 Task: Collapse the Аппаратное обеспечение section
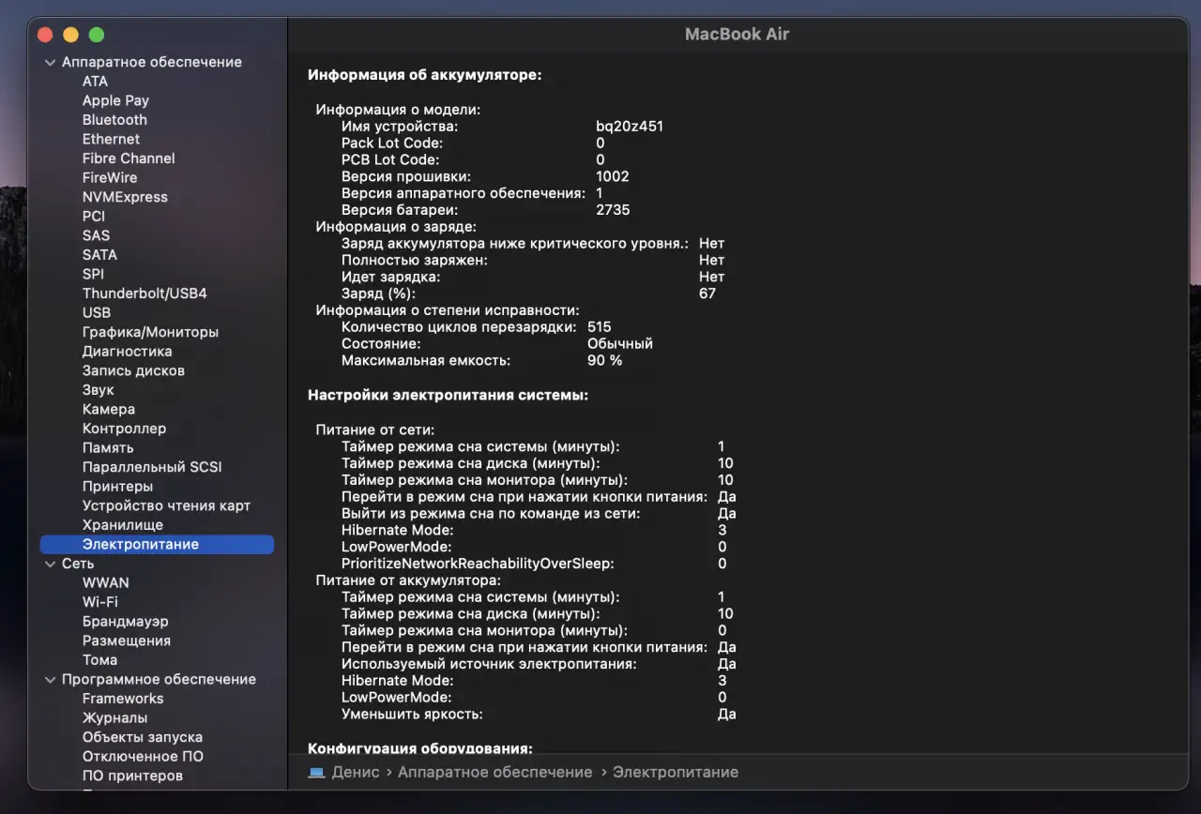(x=50, y=62)
